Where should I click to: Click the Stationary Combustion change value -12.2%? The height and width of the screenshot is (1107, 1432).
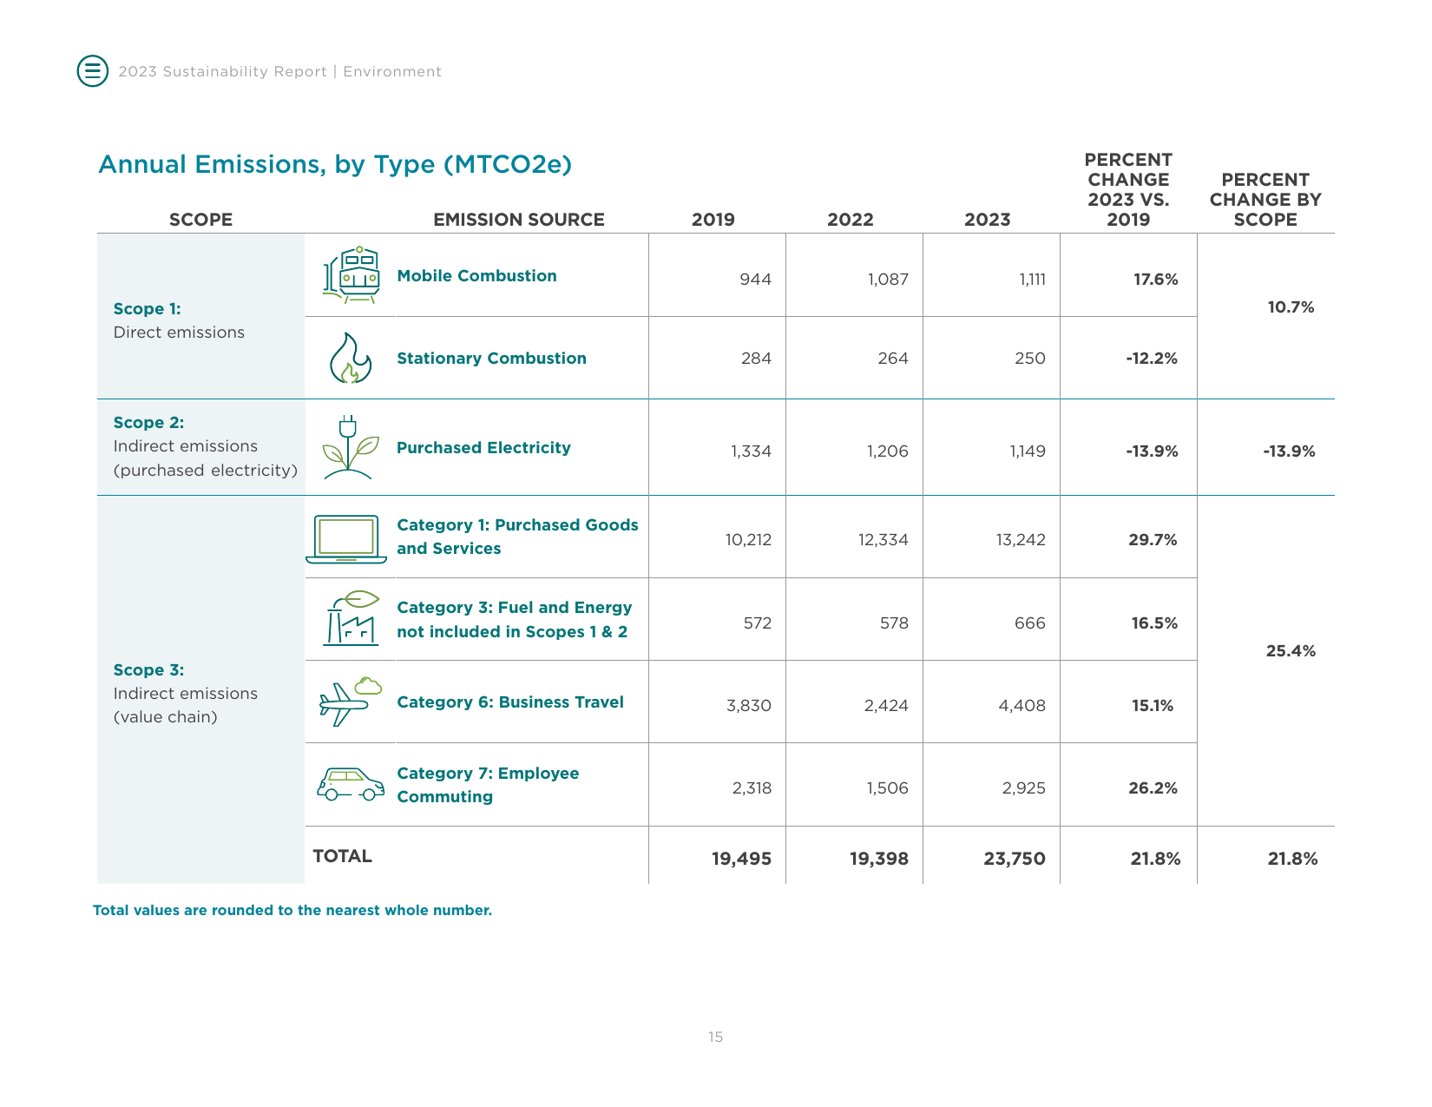[1152, 359]
